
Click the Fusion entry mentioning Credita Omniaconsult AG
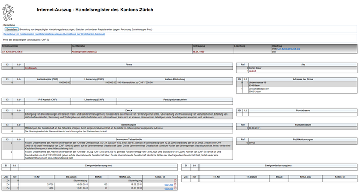[129, 145]
